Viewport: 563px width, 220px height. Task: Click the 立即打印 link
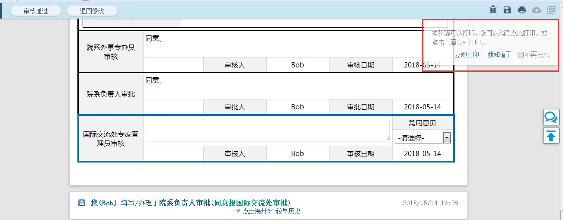[x=467, y=54]
